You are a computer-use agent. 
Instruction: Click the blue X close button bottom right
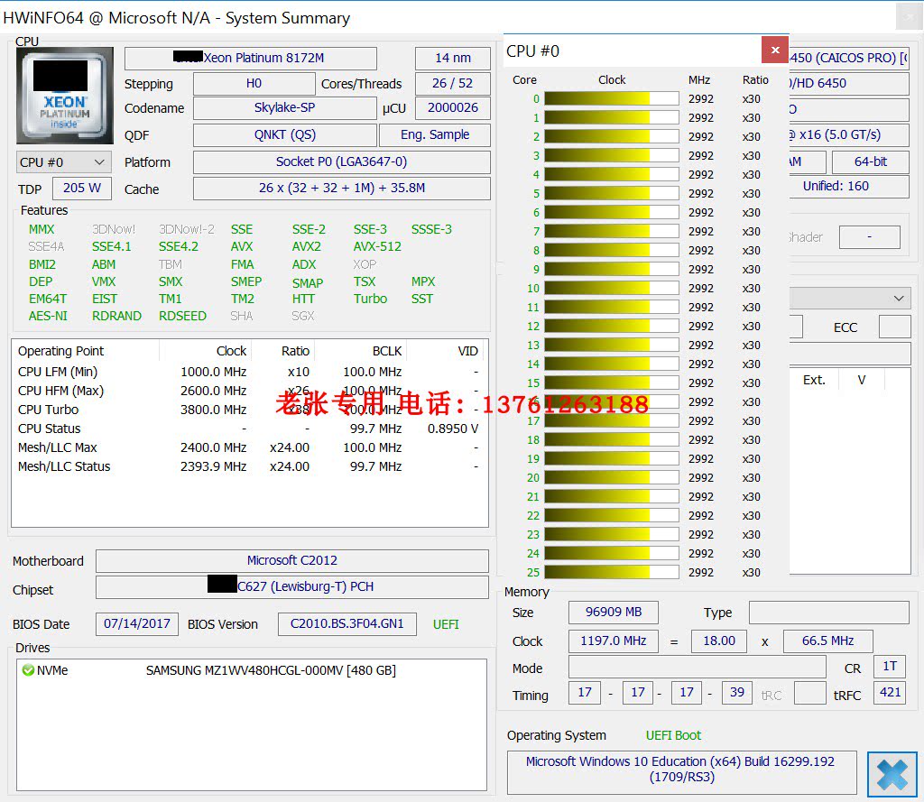892,774
